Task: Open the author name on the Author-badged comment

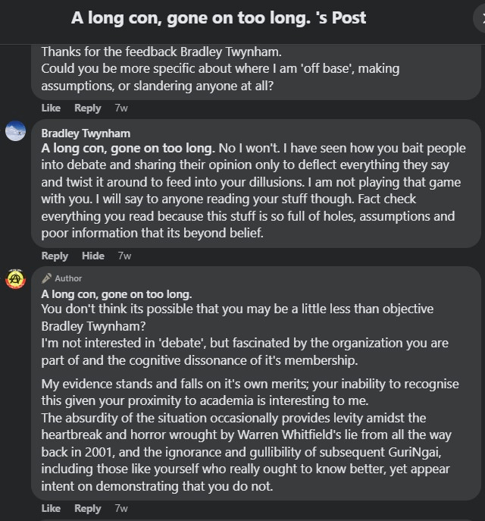Action: 117,293
